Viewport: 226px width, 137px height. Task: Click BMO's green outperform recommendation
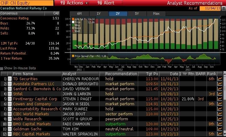[x=116, y=124]
